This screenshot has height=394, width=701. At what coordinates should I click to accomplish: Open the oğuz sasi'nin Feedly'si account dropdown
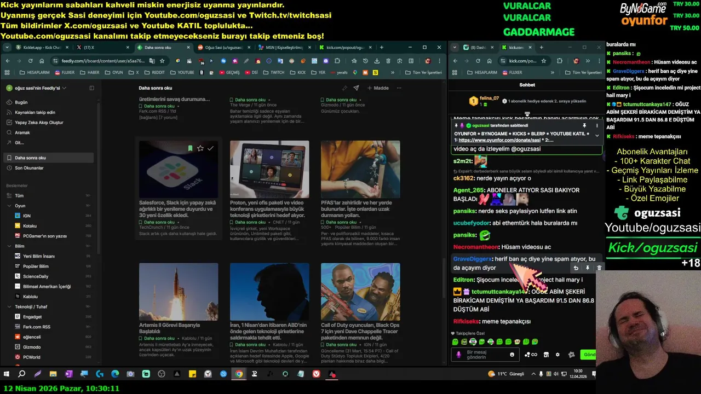coord(36,88)
